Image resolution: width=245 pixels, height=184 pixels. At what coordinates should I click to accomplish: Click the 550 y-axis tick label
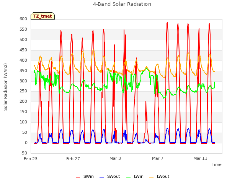click(x=23, y=30)
